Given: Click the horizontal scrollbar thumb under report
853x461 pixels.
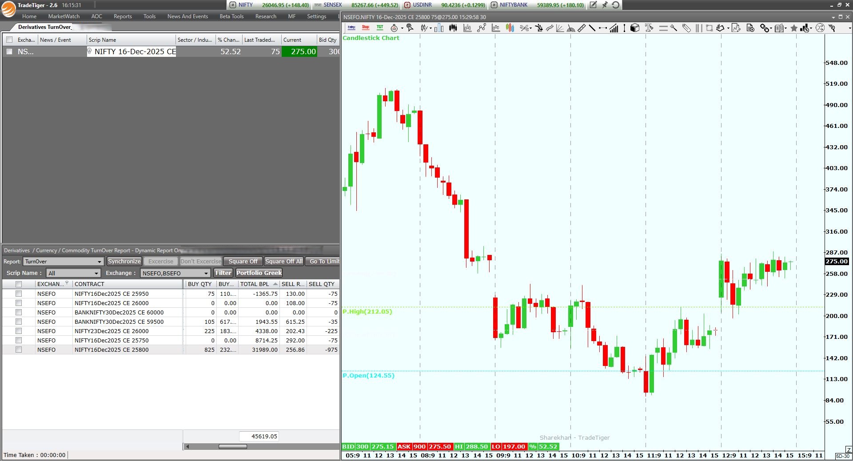Looking at the screenshot, I should (x=232, y=446).
